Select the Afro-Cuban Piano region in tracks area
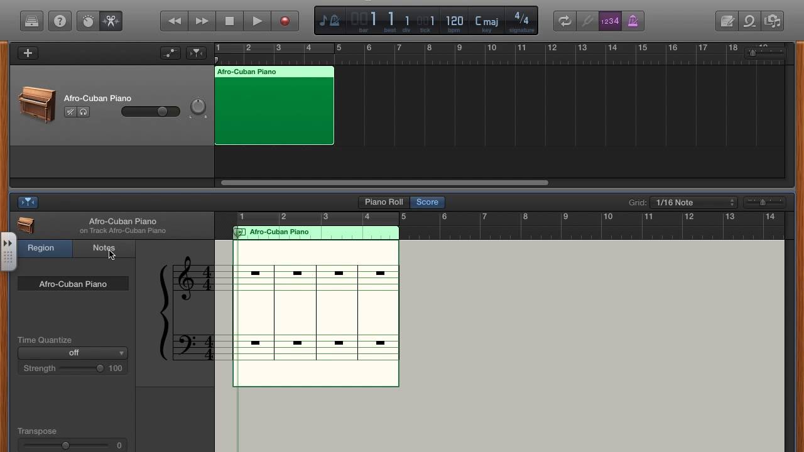Viewport: 804px width, 452px height. (274, 105)
